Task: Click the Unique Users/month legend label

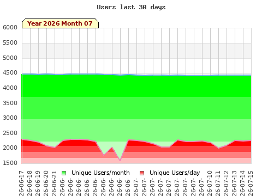Action: pos(100,173)
